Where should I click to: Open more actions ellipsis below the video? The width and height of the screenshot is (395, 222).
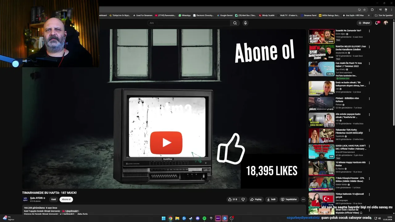(x=303, y=199)
